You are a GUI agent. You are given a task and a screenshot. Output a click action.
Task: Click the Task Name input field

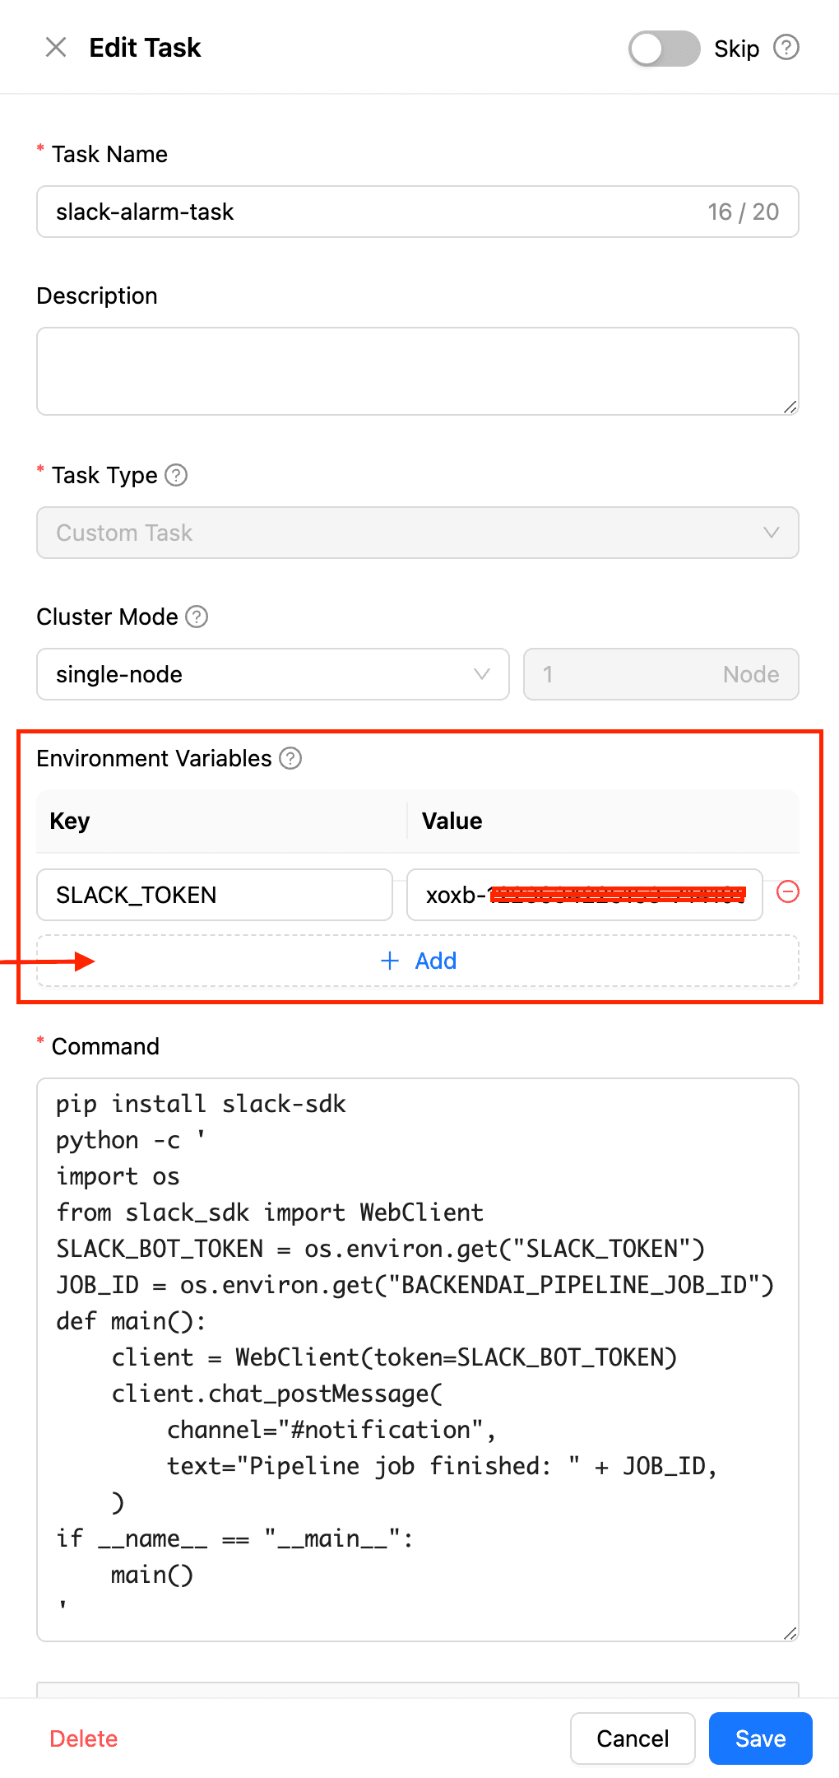coord(418,212)
